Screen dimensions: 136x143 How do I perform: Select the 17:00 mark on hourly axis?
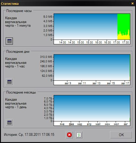pos(116,42)
